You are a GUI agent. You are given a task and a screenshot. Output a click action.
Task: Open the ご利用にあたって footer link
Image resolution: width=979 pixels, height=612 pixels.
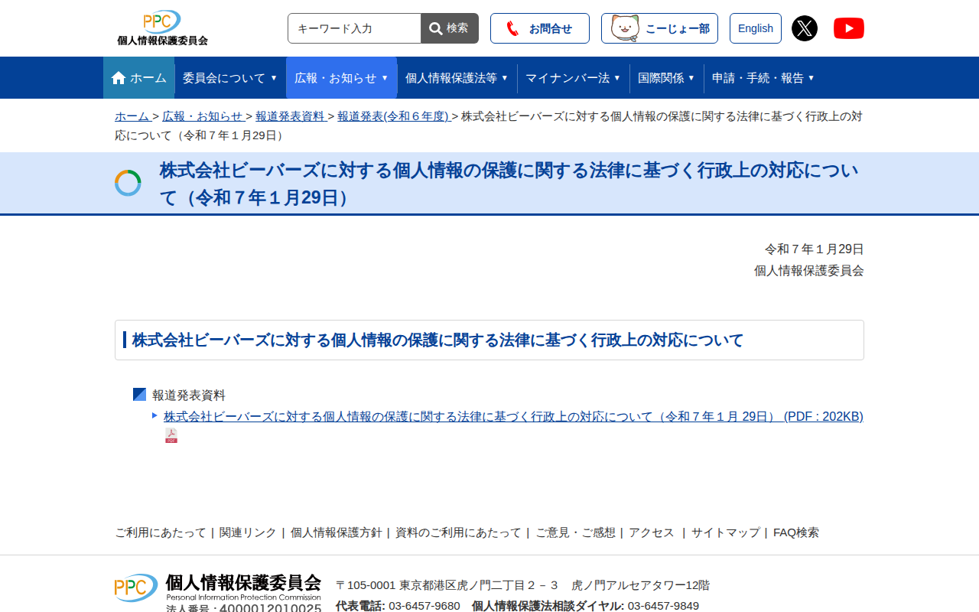pos(161,532)
